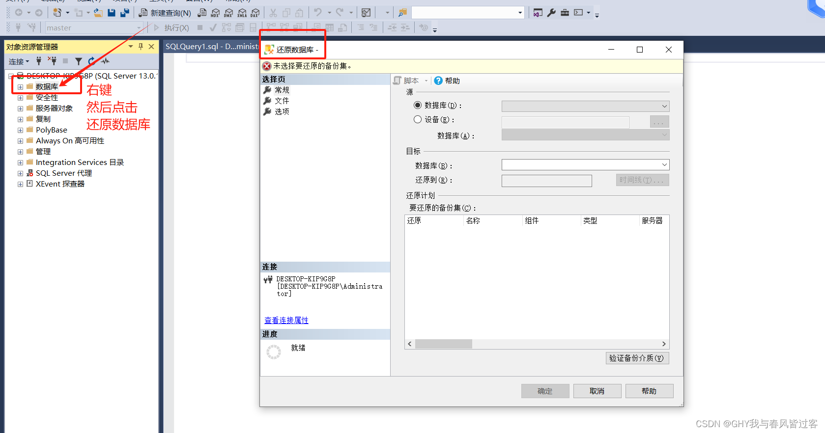Screen dimensions: 825x433
Task: Click the Filter funnel icon in Object Explorer
Action: tap(79, 61)
